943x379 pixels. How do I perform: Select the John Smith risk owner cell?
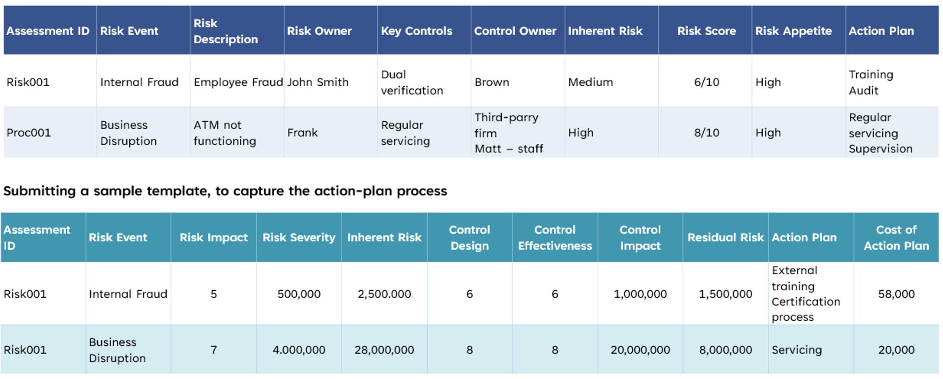click(x=318, y=82)
